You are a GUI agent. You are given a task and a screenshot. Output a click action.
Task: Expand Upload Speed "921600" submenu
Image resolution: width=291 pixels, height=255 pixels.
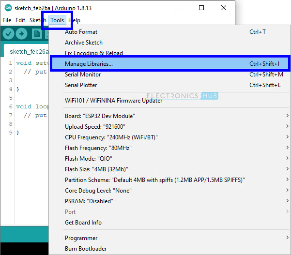coord(95,127)
